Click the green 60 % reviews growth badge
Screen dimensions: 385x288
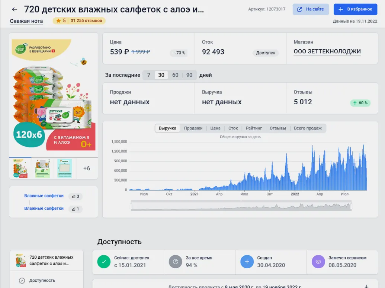coord(360,103)
